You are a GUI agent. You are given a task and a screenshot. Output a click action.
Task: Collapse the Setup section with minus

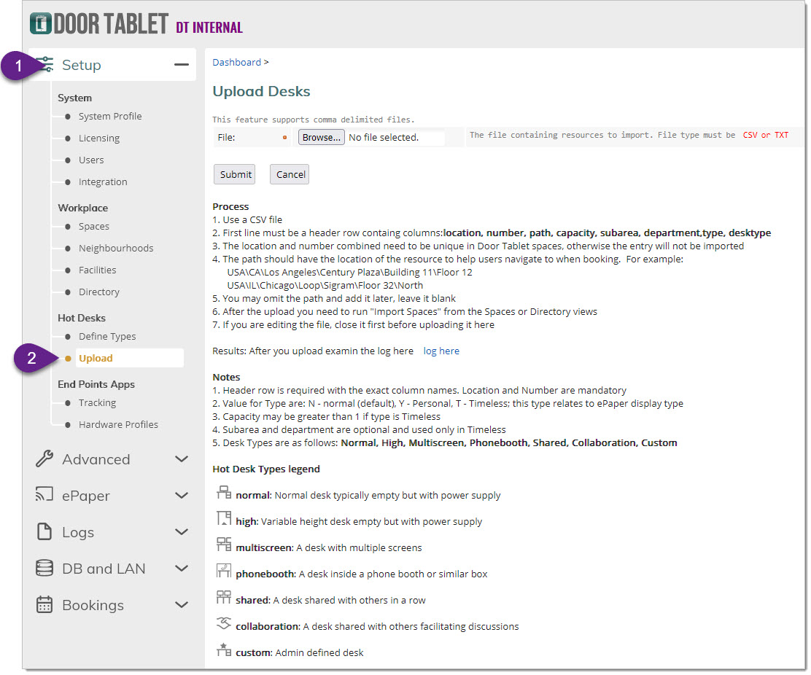point(181,65)
